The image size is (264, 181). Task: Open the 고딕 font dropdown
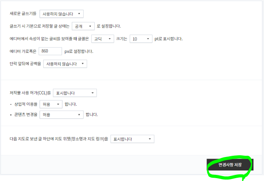click(x=103, y=39)
